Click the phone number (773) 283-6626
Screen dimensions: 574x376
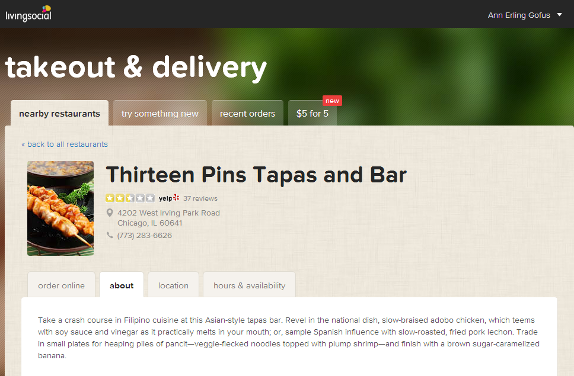click(x=145, y=235)
